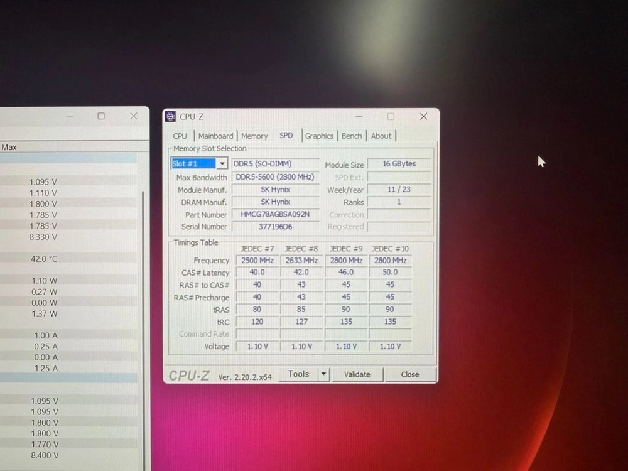
Task: Click the 1.110 V value in left window
Action: coord(43,193)
